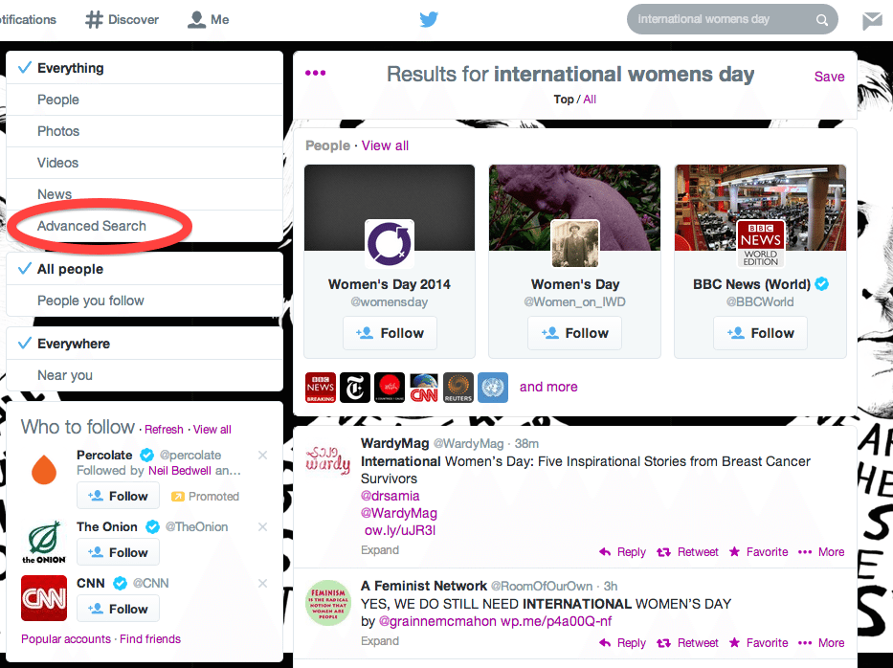Expand A Feminist Network tweet
893x668 pixels.
[x=380, y=640]
